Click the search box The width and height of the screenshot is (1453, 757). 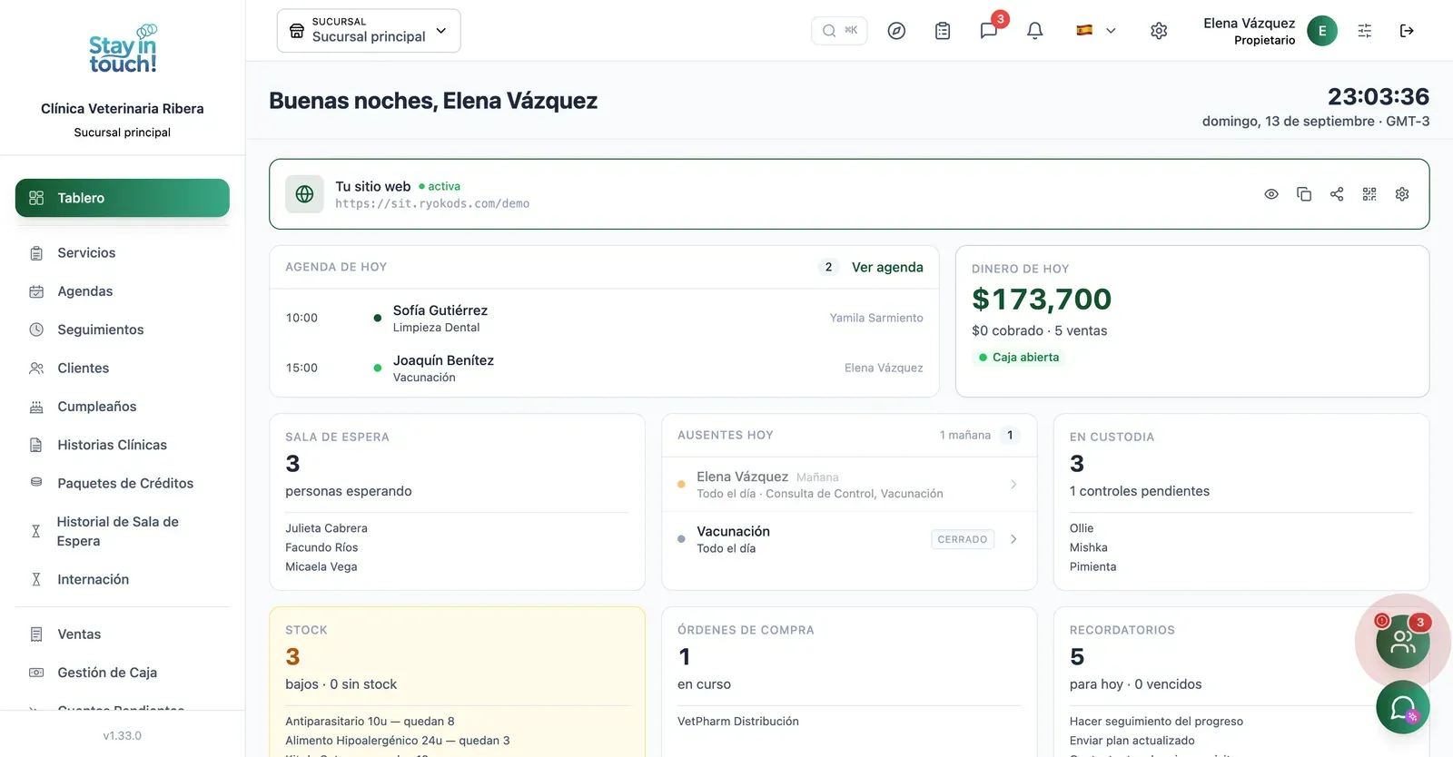pos(839,31)
